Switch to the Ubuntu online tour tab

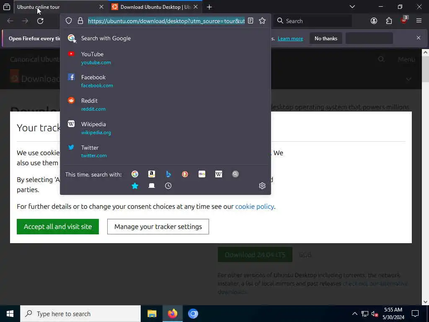(x=57, y=7)
